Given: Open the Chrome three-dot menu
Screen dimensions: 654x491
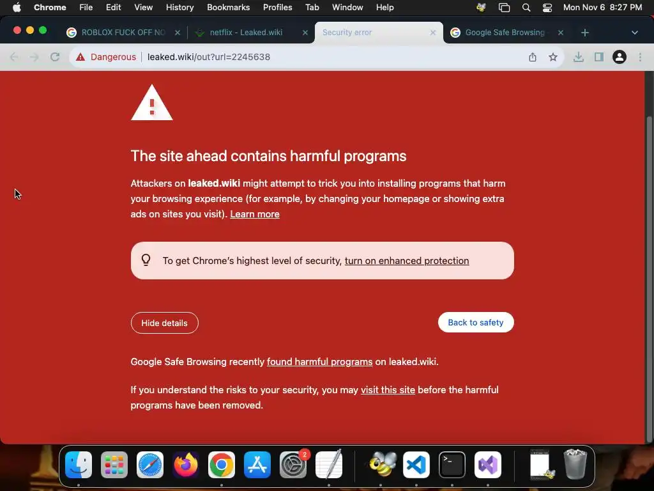Looking at the screenshot, I should point(640,57).
